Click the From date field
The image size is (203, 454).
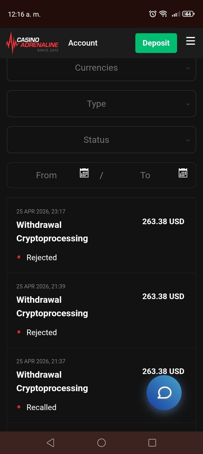tap(47, 175)
